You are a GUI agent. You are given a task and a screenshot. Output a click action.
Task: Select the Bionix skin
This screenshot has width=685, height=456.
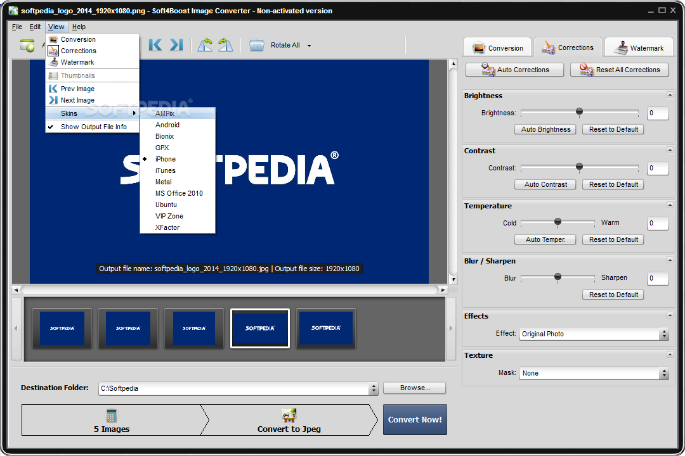(x=178, y=136)
